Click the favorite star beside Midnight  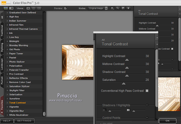click(x=7, y=41)
